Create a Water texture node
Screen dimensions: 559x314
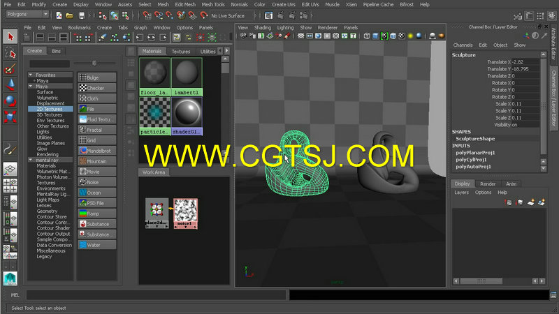click(97, 245)
